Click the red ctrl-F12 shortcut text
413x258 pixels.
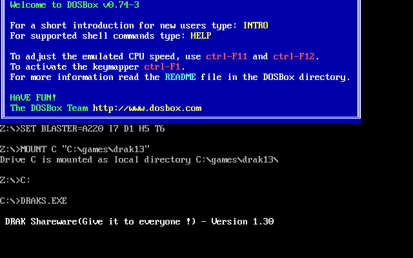pos(294,57)
